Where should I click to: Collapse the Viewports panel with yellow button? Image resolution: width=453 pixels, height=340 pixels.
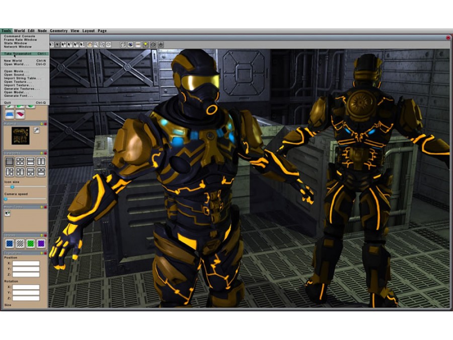coord(42,153)
